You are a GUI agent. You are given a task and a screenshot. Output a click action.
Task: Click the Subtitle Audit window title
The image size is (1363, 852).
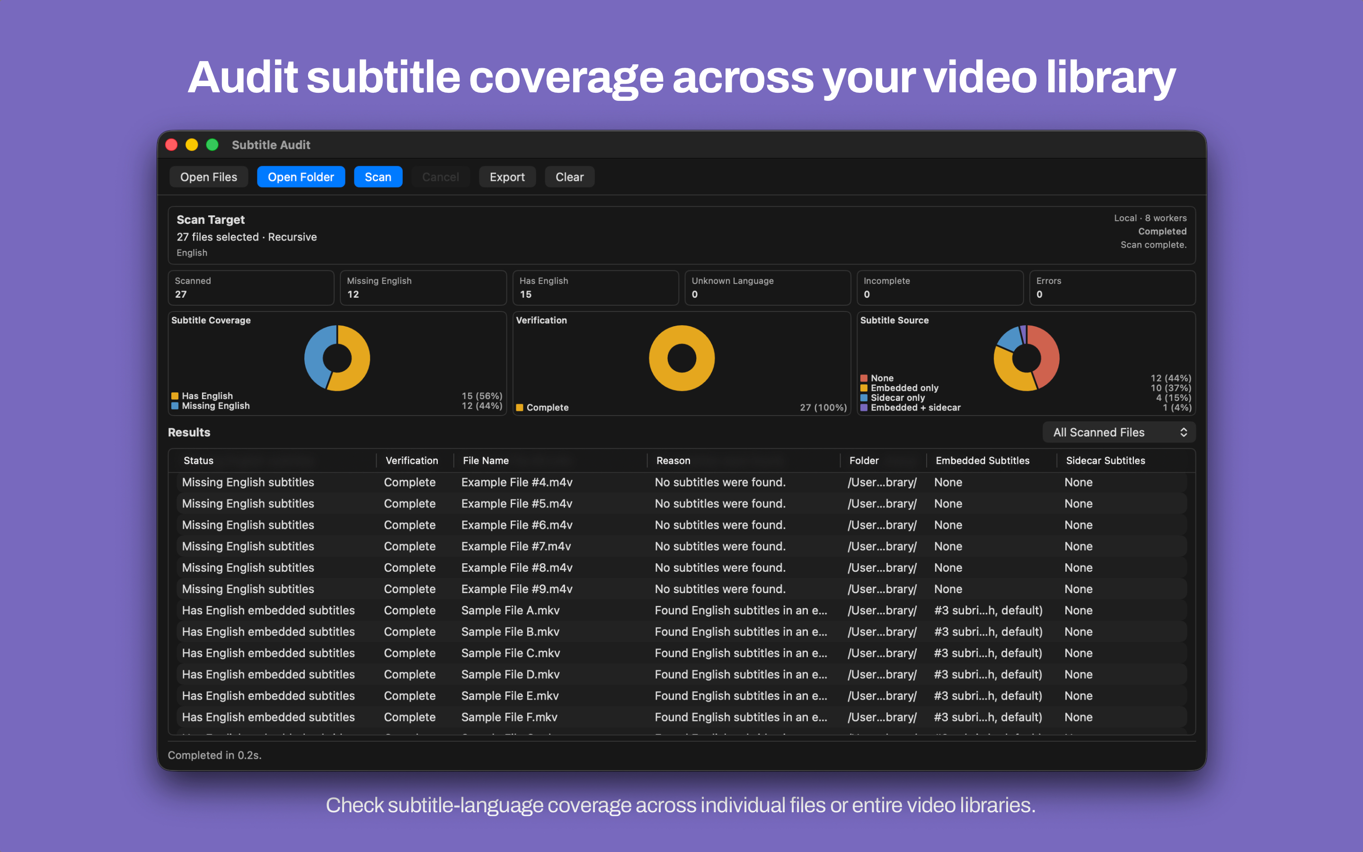pyautogui.click(x=271, y=145)
